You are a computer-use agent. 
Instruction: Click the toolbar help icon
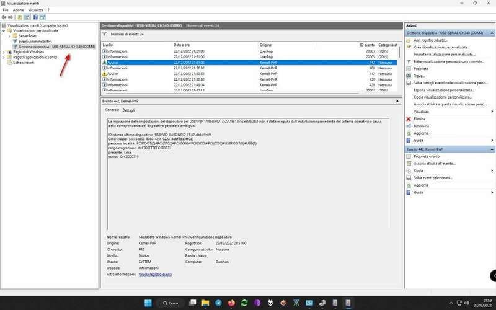tap(35, 17)
